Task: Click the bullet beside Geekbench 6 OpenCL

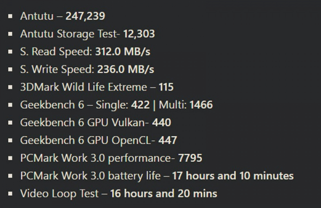Action: point(10,140)
